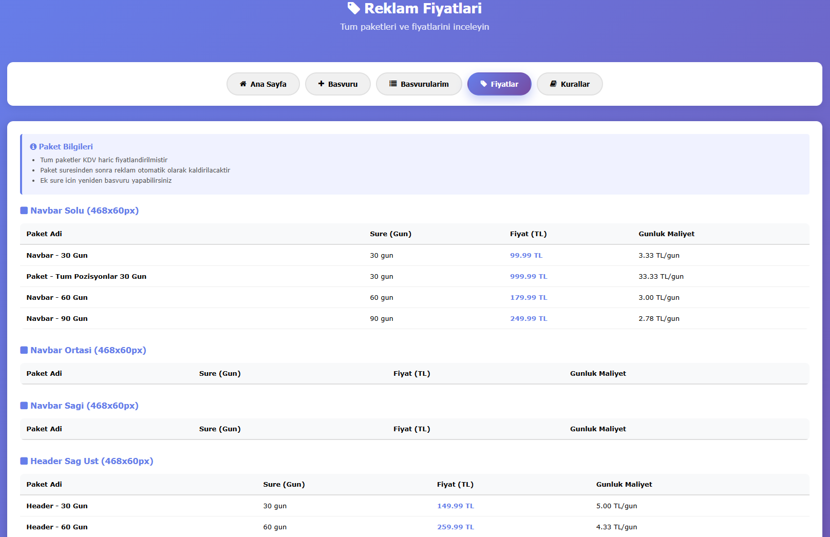The image size is (830, 537).
Task: Click the tag icon in Fiyatlar tab
Action: click(483, 84)
